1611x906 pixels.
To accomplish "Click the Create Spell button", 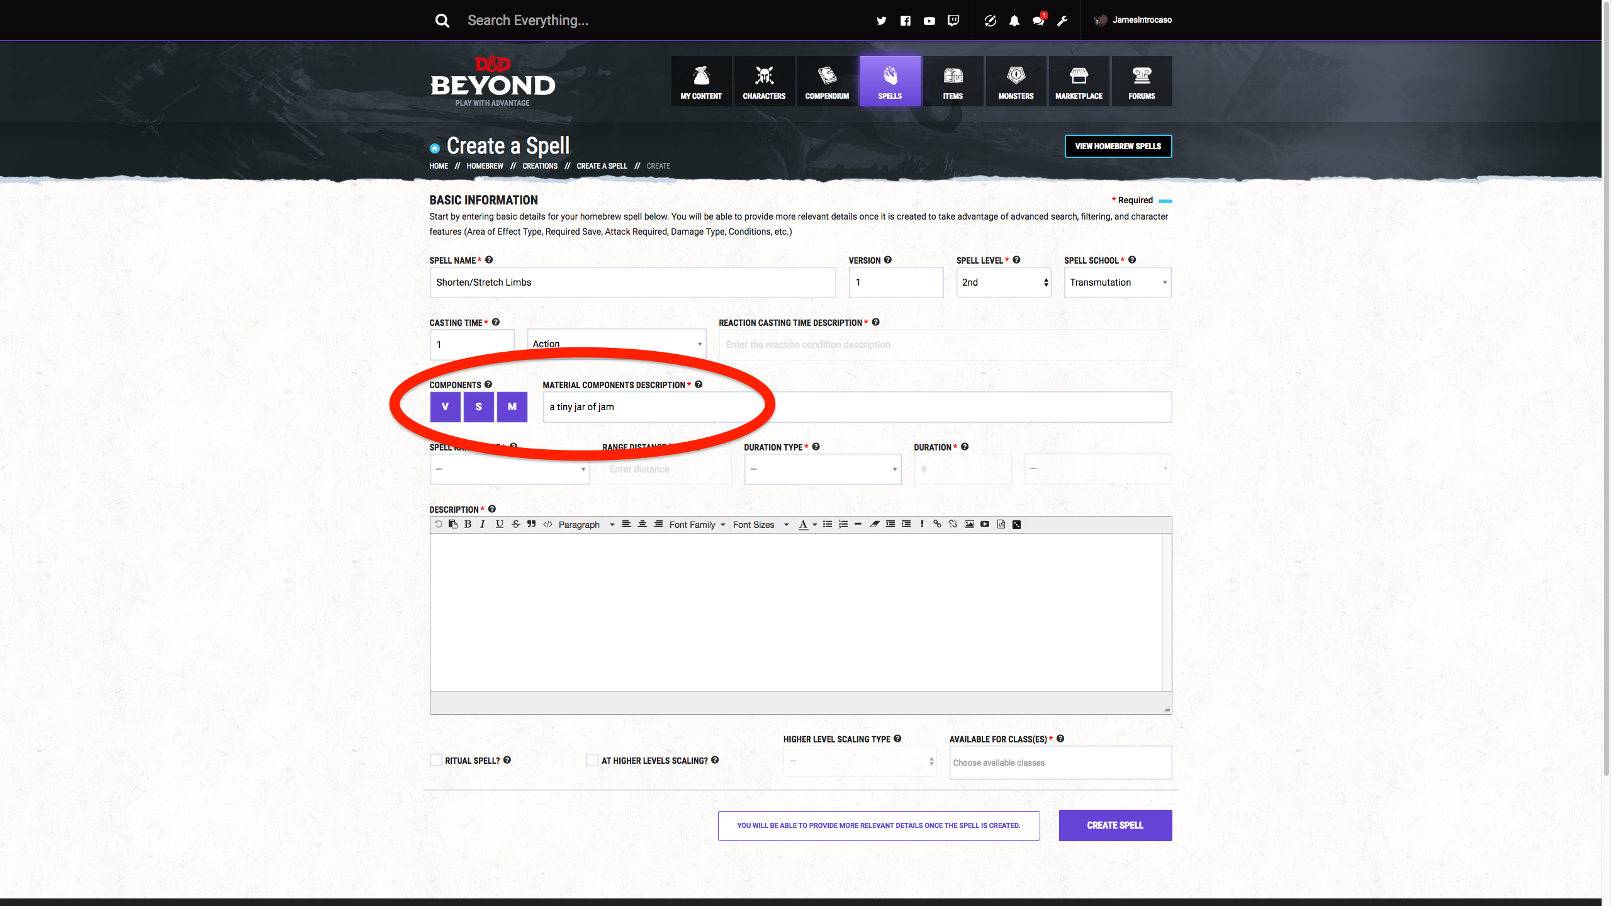I will tap(1115, 825).
